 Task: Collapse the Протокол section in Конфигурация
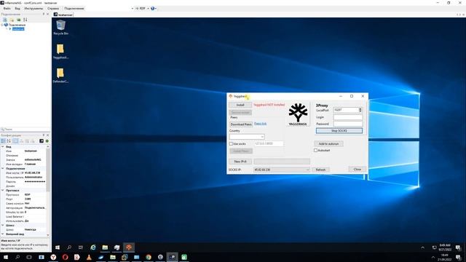click(3, 190)
